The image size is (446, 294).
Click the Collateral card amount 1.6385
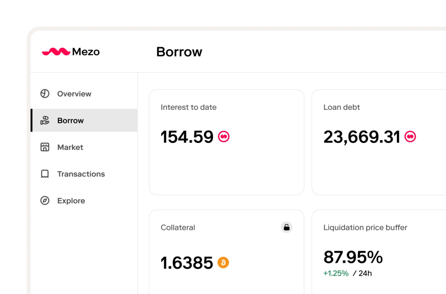[x=187, y=263]
